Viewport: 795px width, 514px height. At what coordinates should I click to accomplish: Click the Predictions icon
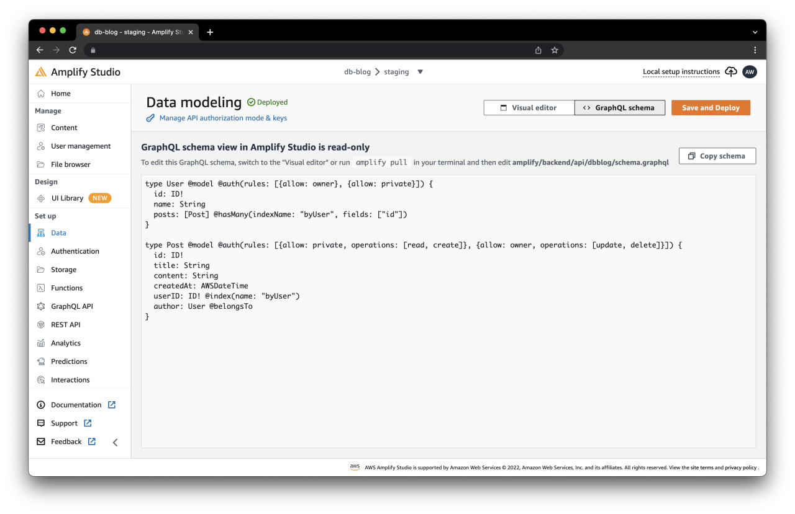click(x=41, y=361)
